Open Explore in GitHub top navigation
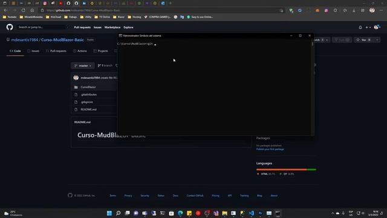387x218 pixels. coord(128,27)
